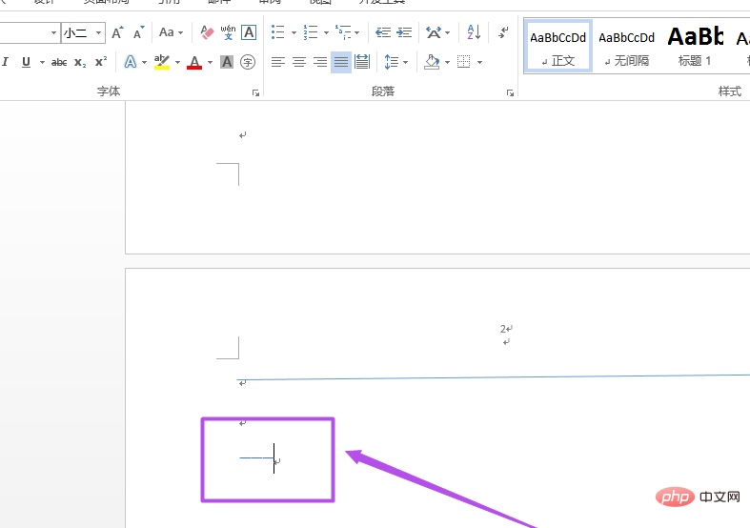
Task: Apply the 无间隔 style
Action: pos(626,47)
